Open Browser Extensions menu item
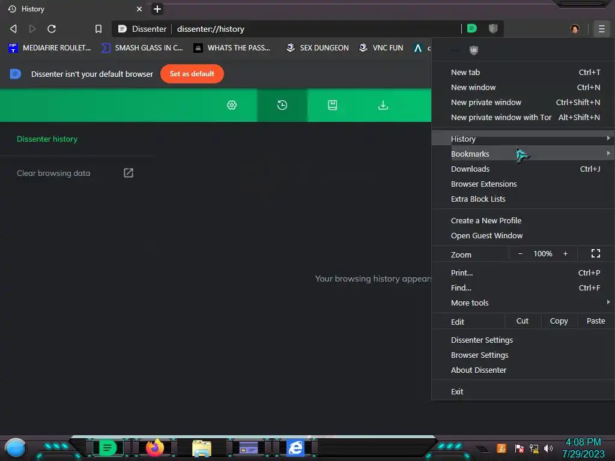This screenshot has width=615, height=461. [523, 184]
